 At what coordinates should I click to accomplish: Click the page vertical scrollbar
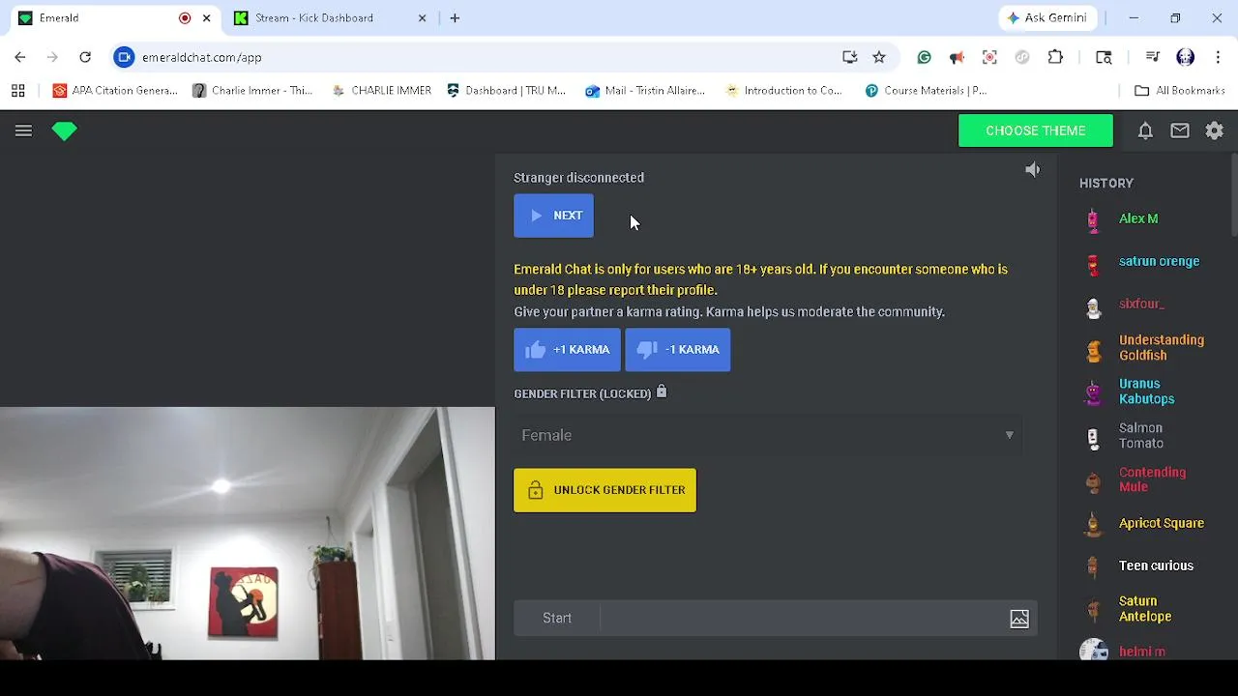pos(1233,193)
